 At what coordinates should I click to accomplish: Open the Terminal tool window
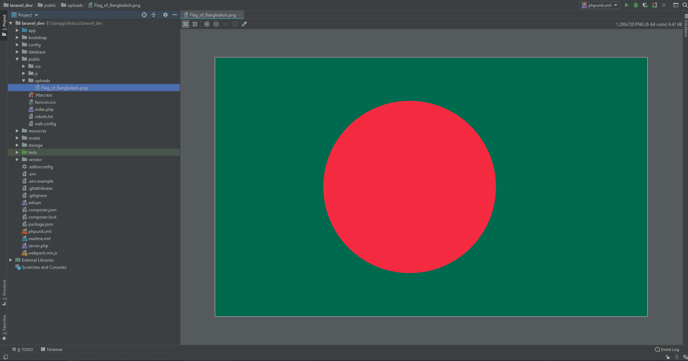(x=51, y=350)
